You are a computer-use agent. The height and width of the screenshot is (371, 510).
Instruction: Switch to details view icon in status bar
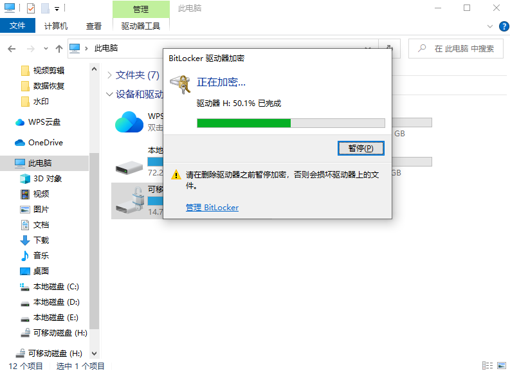coord(487,365)
